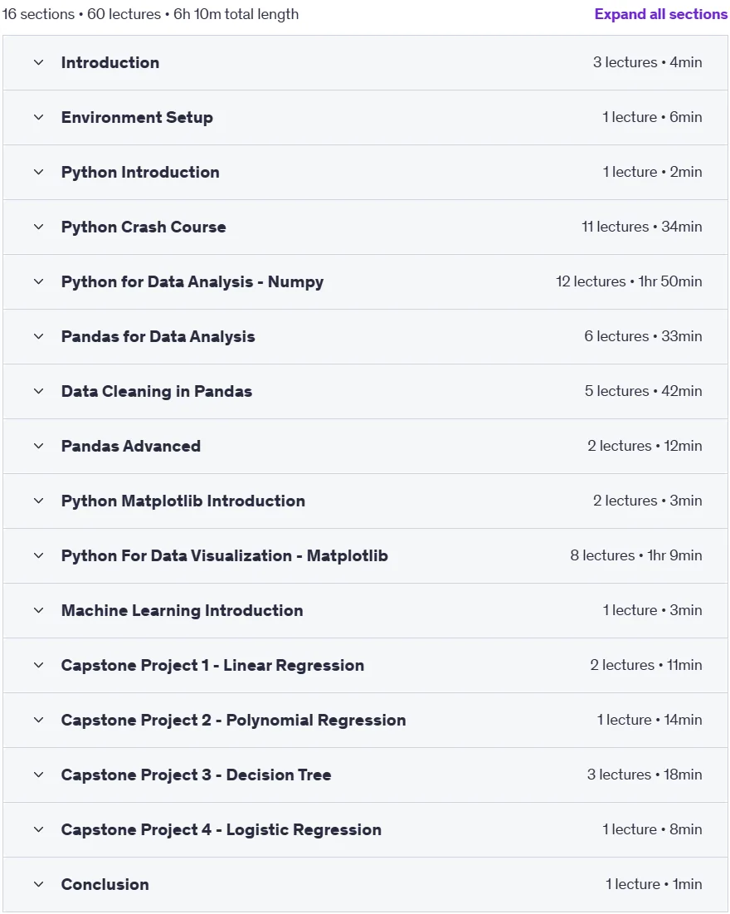
Task: Expand the Conclusion section
Action: coord(365,884)
